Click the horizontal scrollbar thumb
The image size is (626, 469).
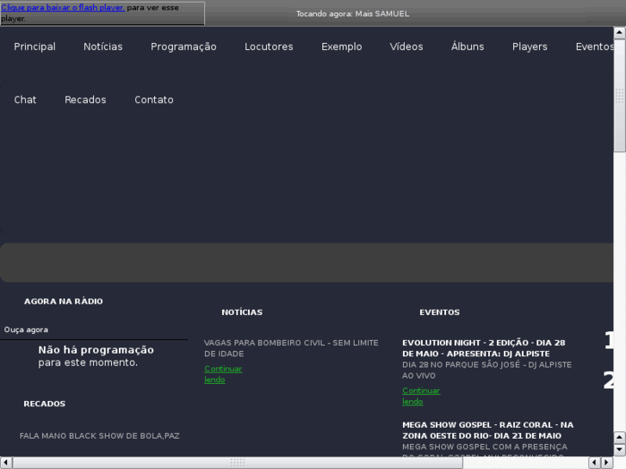click(x=238, y=463)
